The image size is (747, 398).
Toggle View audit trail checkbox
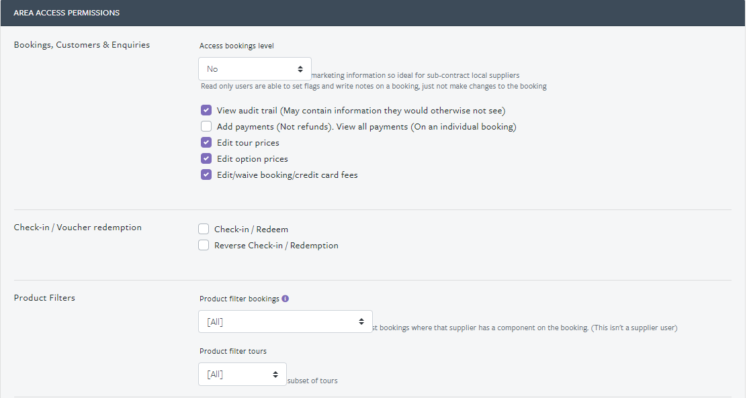(206, 111)
